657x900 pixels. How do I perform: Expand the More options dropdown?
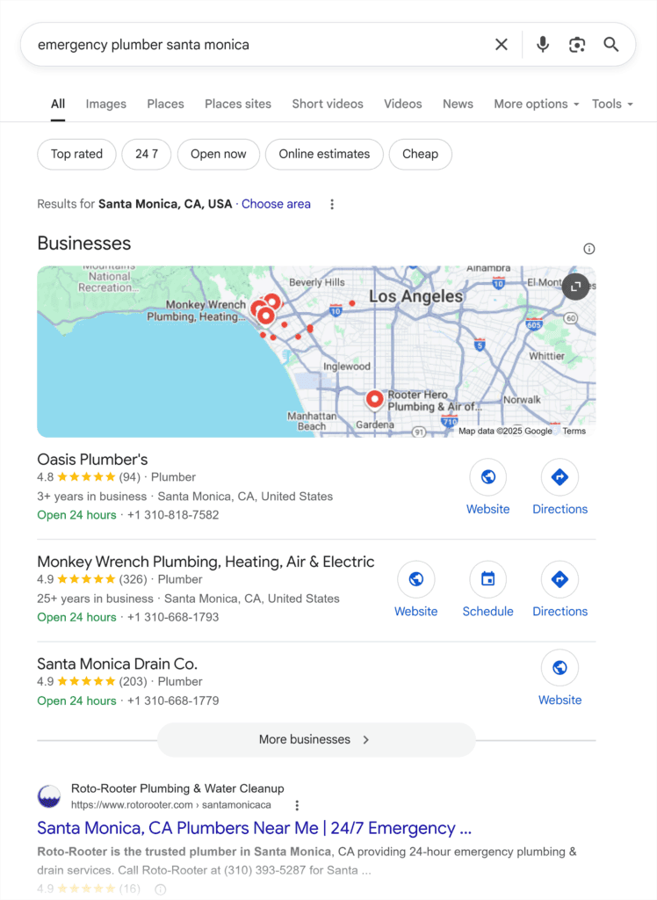537,104
